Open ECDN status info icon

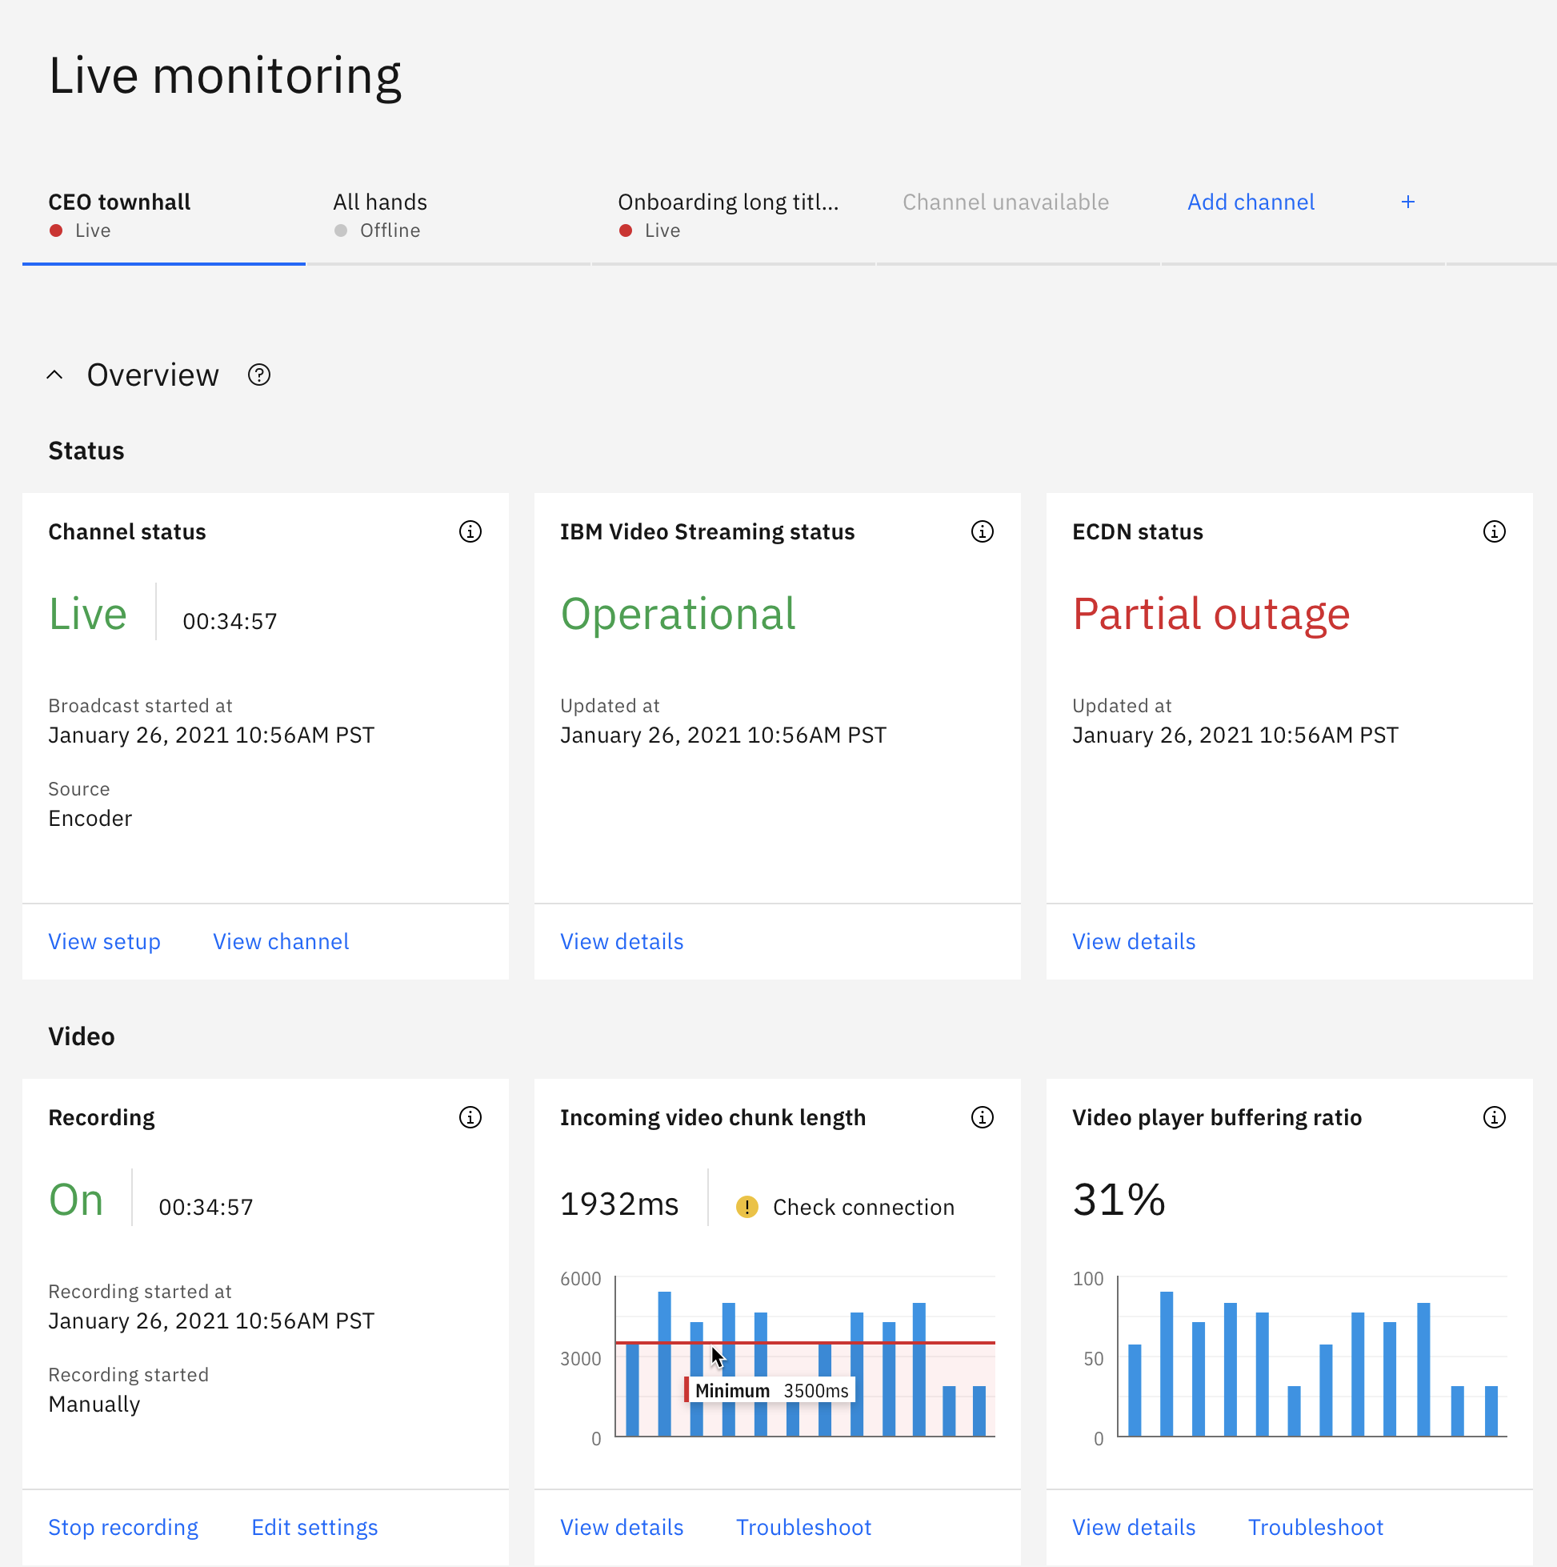(x=1494, y=531)
